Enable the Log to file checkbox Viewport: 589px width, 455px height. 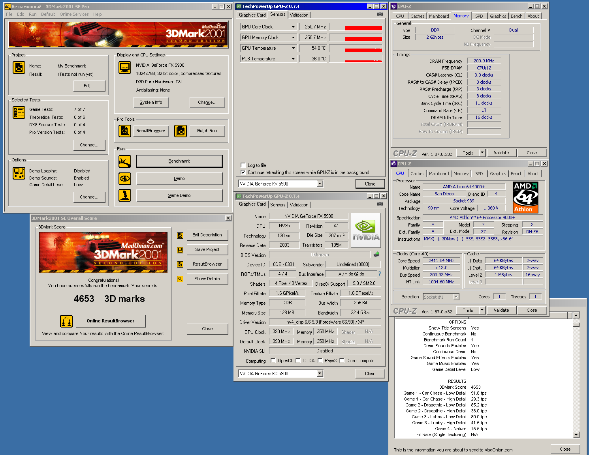pos(243,165)
